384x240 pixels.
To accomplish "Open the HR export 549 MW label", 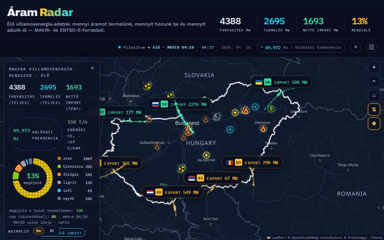I will (172, 192).
